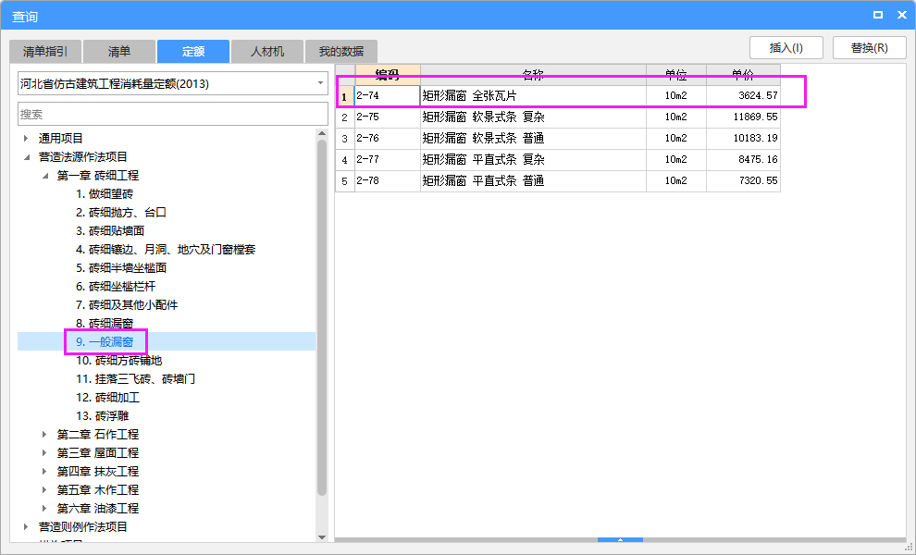Focus the 搜索 input field
Screen dimensions: 916x555
pyautogui.click(x=173, y=114)
